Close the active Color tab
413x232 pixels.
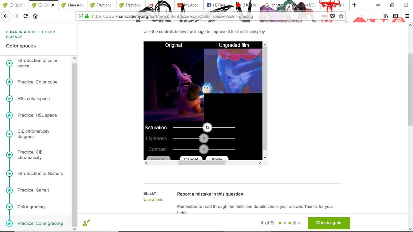coord(53,5)
